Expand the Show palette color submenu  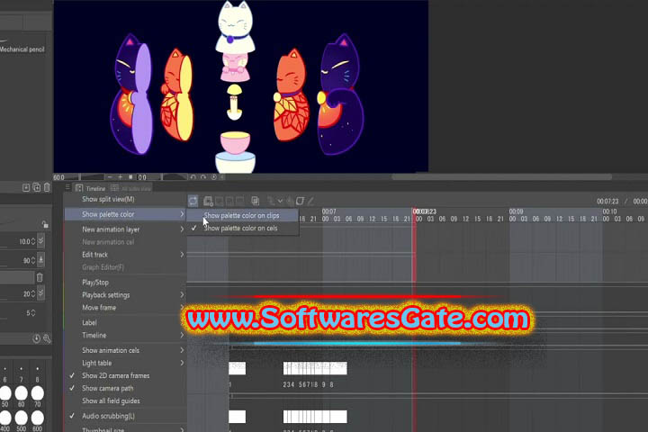126,214
